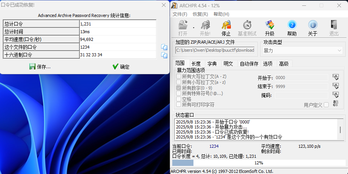Toggle 所有数字(0 - 9) checkbox

pyautogui.click(x=178, y=88)
